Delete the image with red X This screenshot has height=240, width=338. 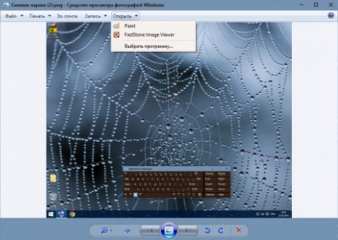coord(239,230)
